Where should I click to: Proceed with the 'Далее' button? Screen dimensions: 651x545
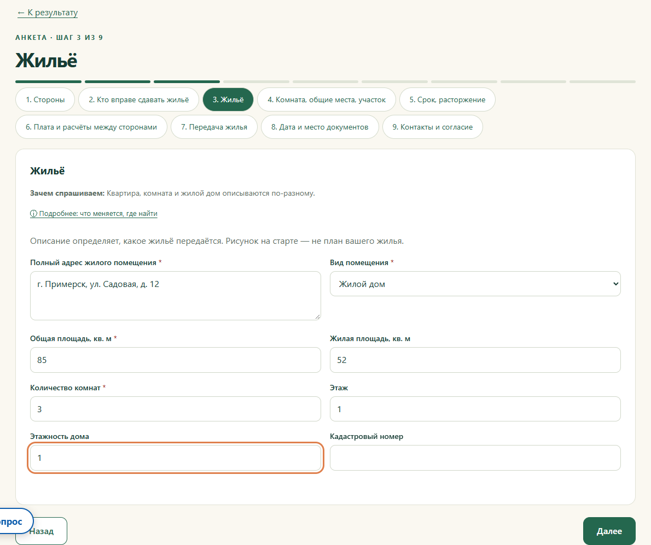[609, 531]
